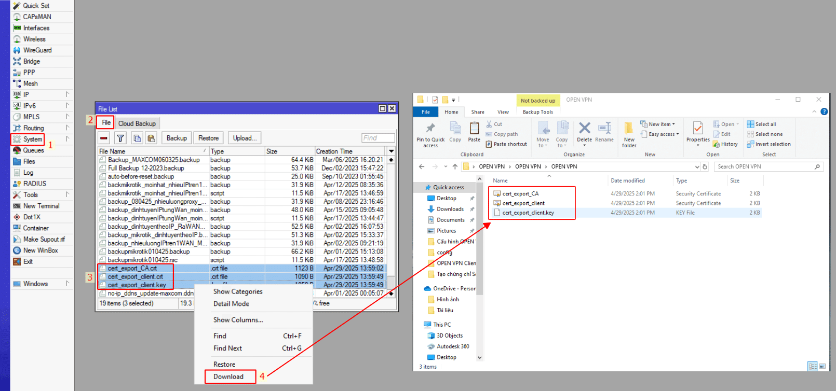
Task: Open the Share ribbon tab in Explorer
Action: click(x=478, y=112)
